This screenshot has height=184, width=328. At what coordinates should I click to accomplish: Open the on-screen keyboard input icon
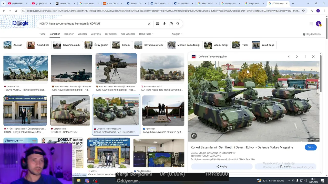(x=158, y=24)
